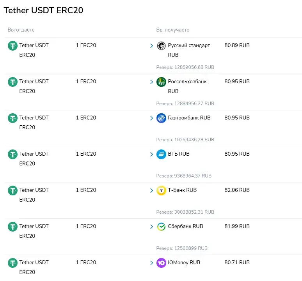This screenshot has width=302, height=281.
Task: Click the 80.95 RUB rate for ВТБ
Action: (x=237, y=154)
